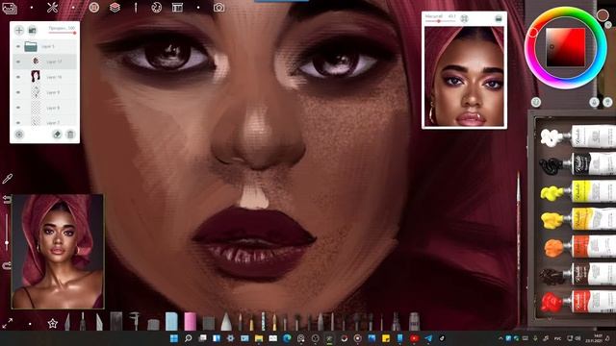Open Windows taskbar search
Image resolution: width=616 pixels, height=346 pixels.
point(189,338)
